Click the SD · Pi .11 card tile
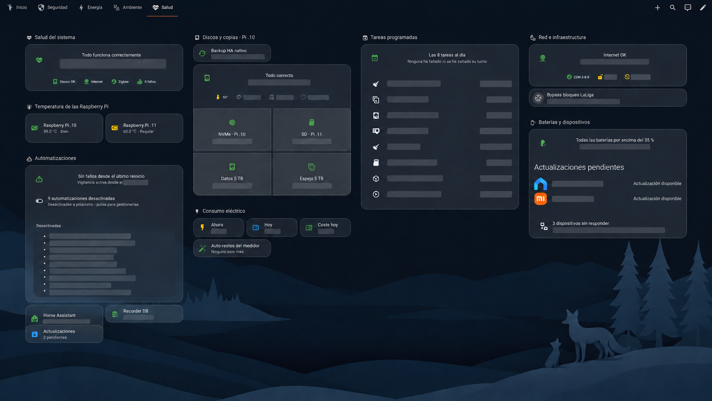 click(312, 129)
